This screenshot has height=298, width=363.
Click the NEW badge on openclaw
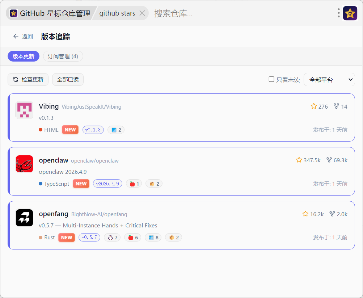coord(81,184)
